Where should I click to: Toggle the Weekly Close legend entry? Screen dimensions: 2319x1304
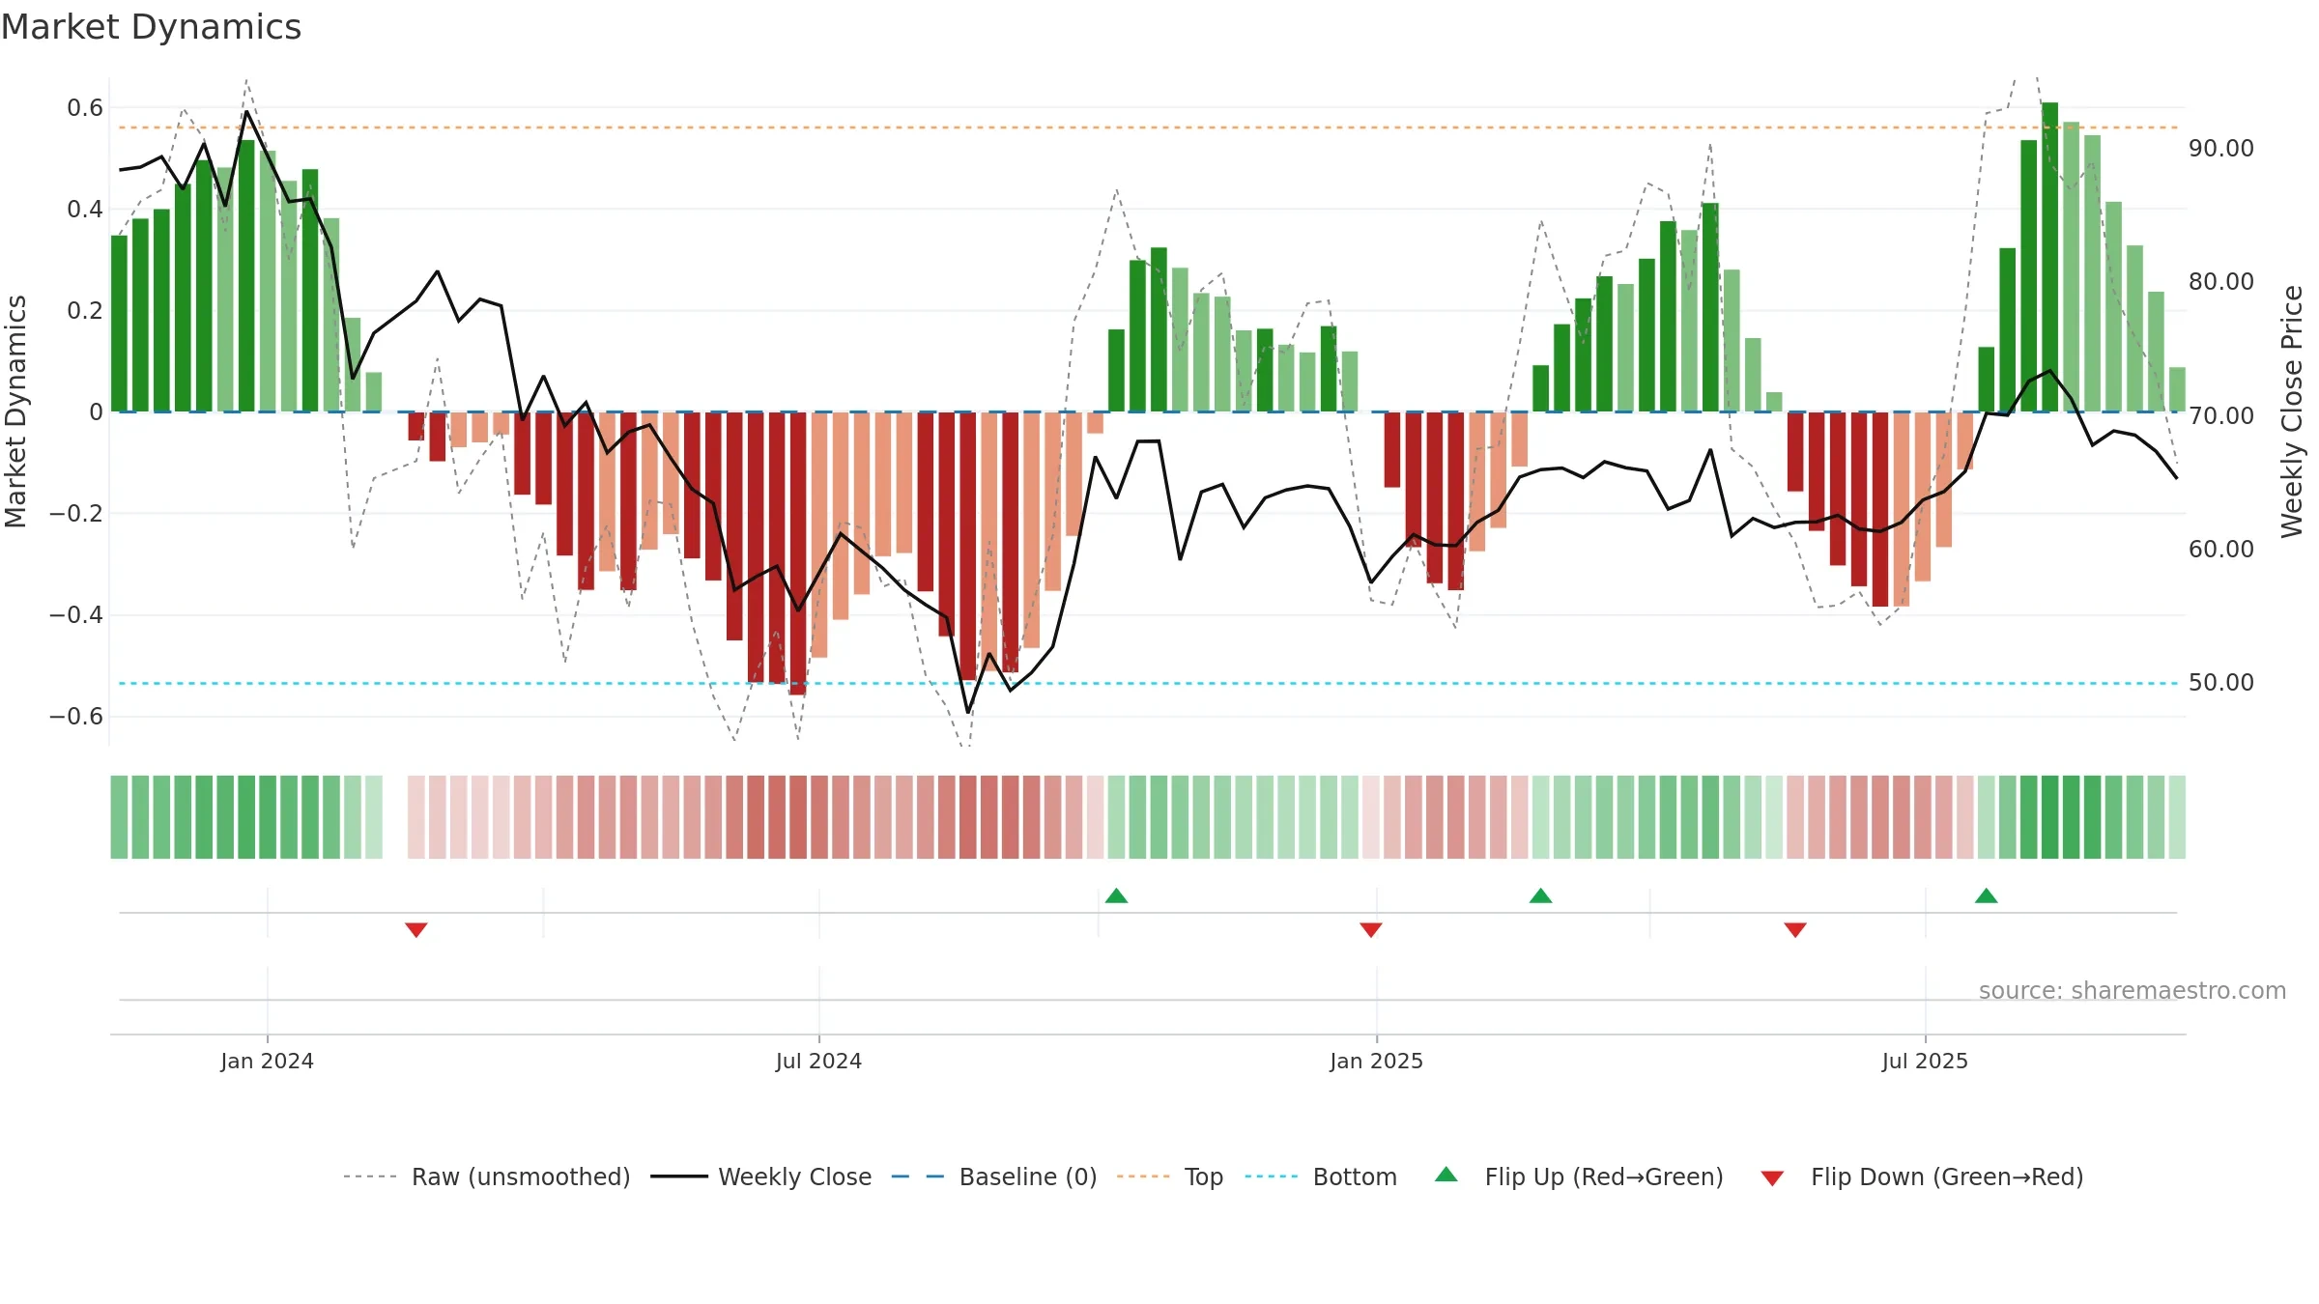pos(761,1176)
